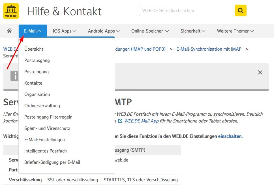274x187 pixels.
Task: Choose Postausgang in the menu
Action: (x=37, y=61)
